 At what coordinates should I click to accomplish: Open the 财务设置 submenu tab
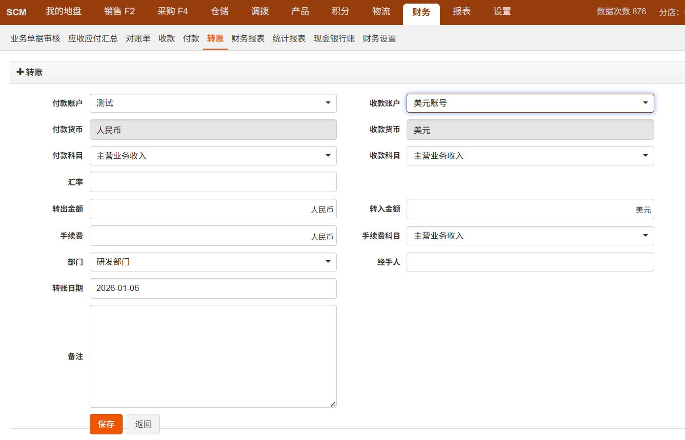click(x=379, y=38)
